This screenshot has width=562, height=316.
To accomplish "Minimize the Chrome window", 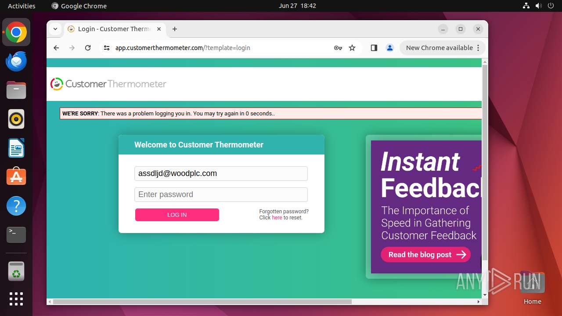I will click(443, 29).
